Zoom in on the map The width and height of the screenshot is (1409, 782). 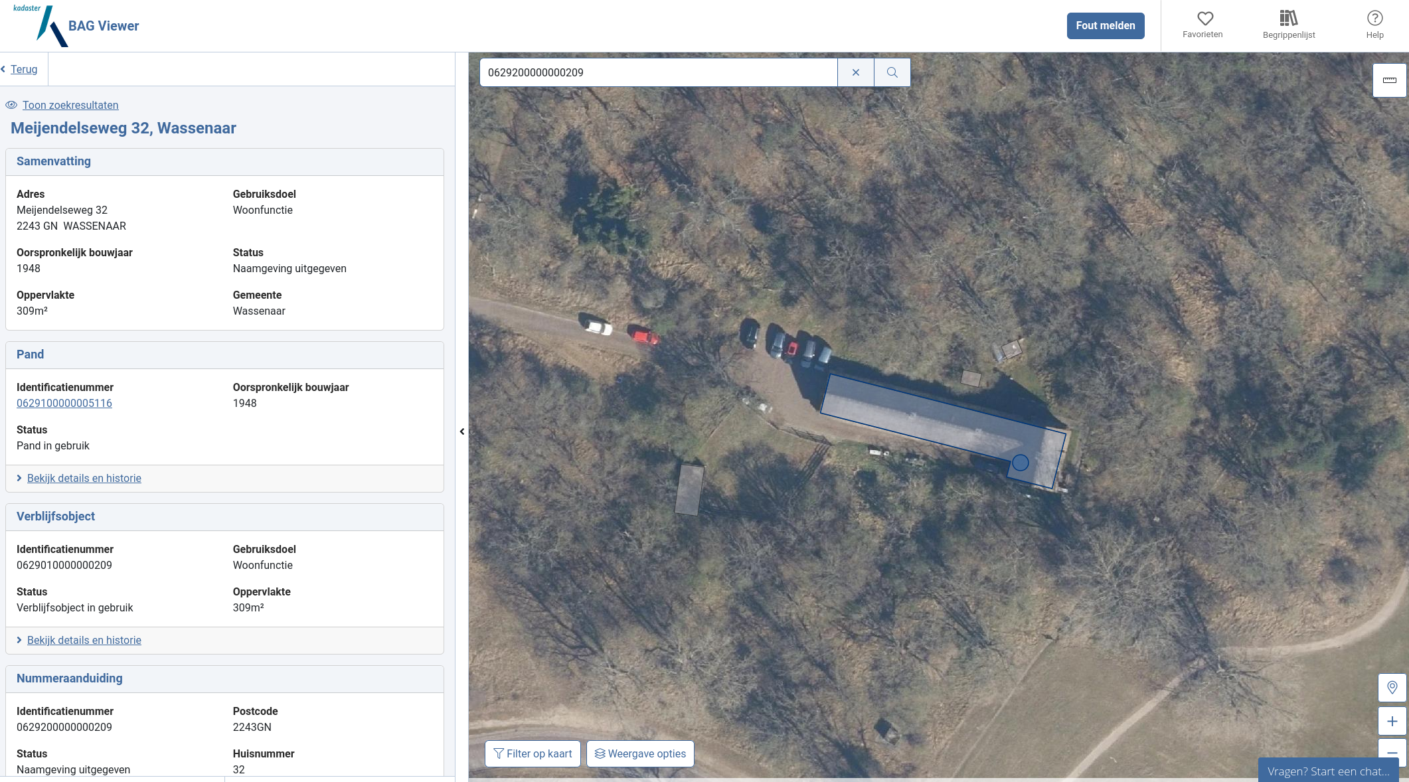(x=1392, y=722)
